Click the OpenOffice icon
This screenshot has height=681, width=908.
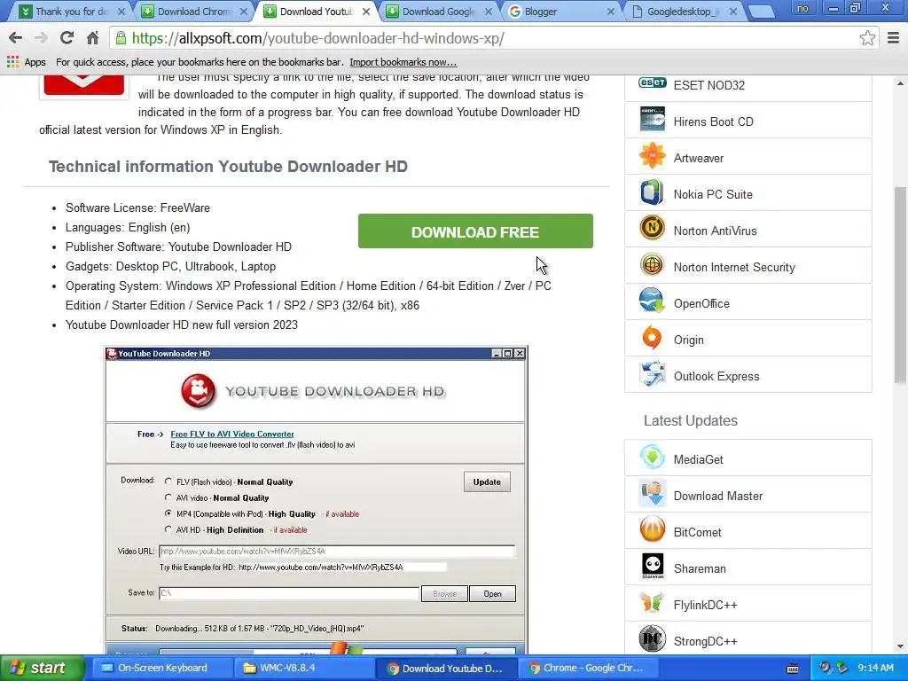(652, 301)
